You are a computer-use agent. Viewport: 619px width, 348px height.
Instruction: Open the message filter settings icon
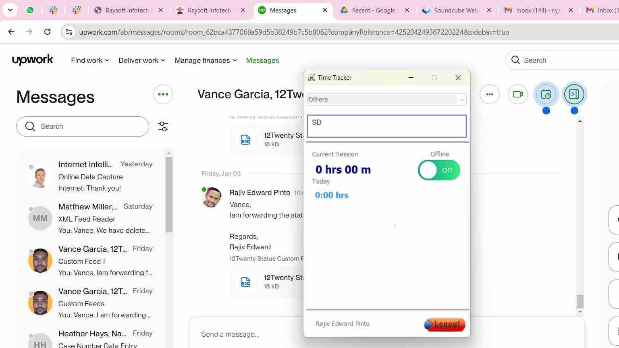163,126
